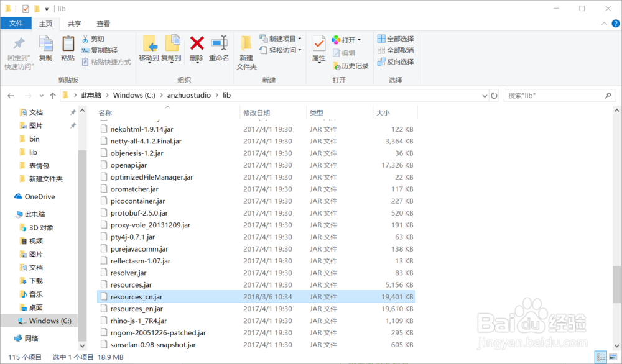This screenshot has width=622, height=364.
Task: Click Select all in the ribbon
Action: tap(396, 39)
